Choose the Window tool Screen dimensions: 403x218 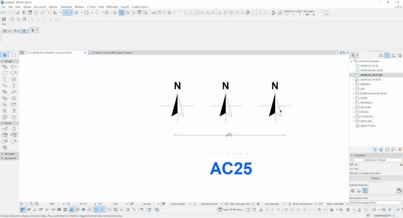tap(14, 80)
